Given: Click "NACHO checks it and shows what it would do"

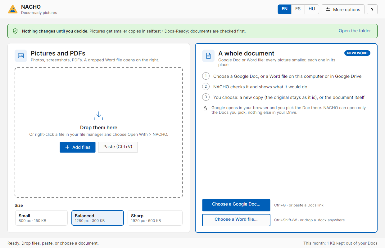Looking at the screenshot, I should [260, 87].
